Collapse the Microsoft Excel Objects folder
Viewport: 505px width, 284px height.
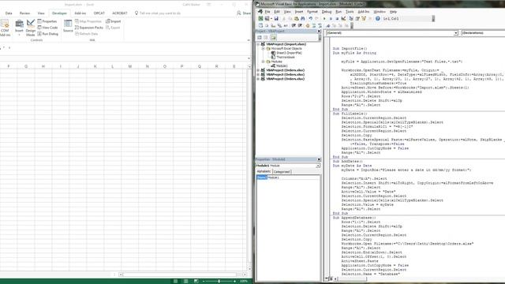pos(263,48)
